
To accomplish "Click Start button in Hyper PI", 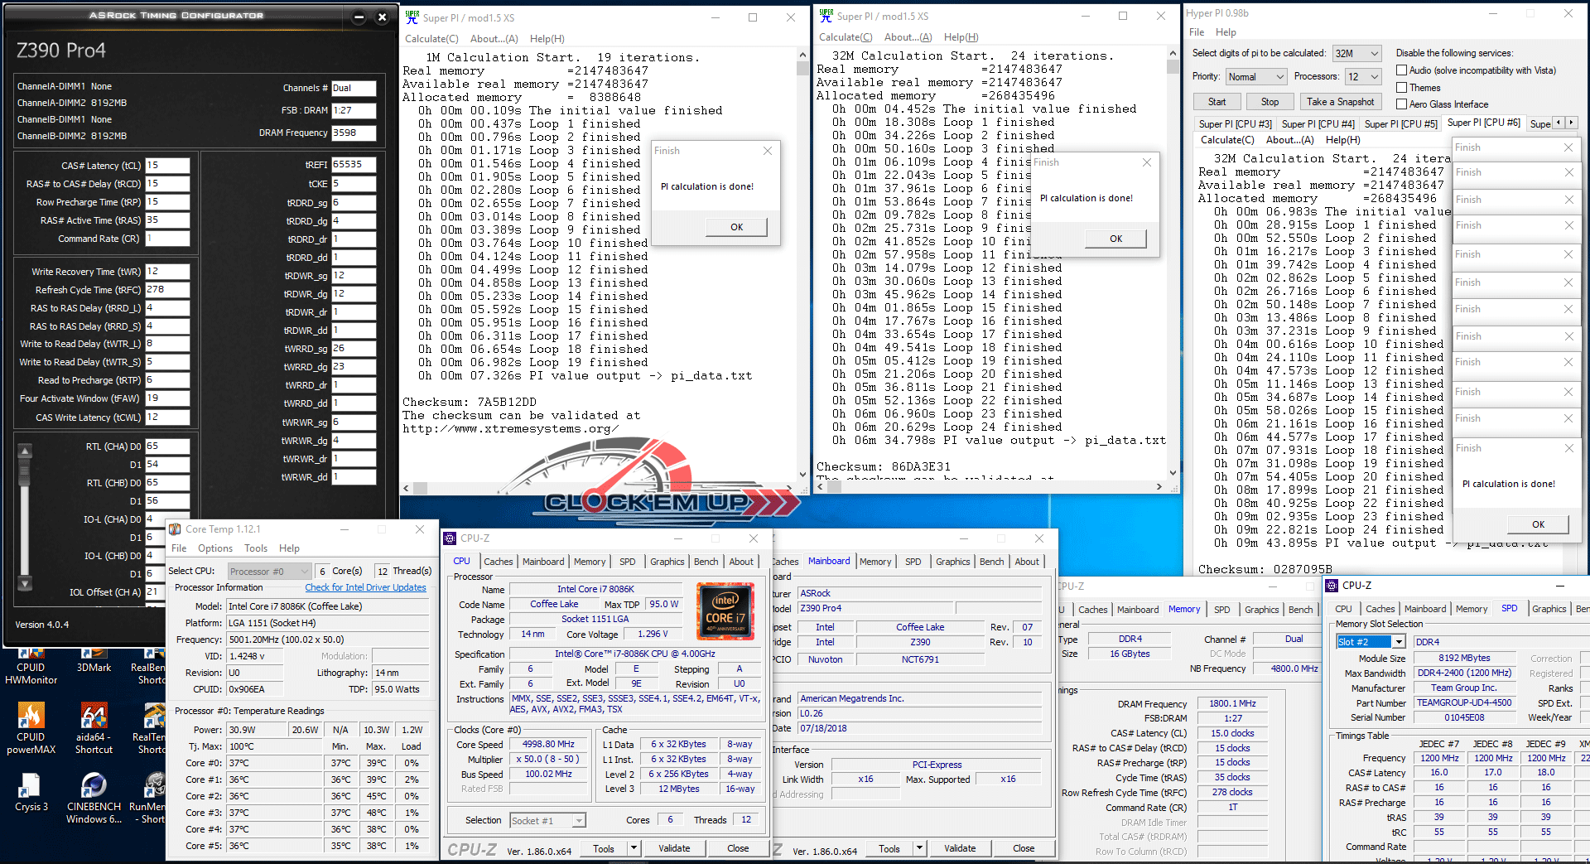I will (1217, 102).
